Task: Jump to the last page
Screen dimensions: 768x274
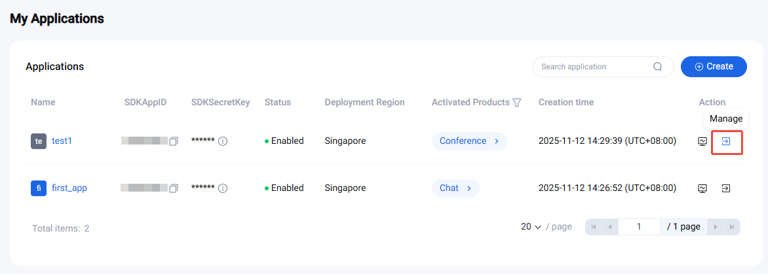Action: [x=731, y=227]
